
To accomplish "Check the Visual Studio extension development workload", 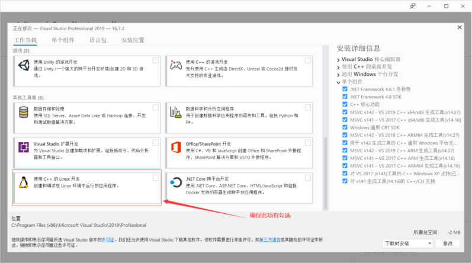I will coord(156,142).
